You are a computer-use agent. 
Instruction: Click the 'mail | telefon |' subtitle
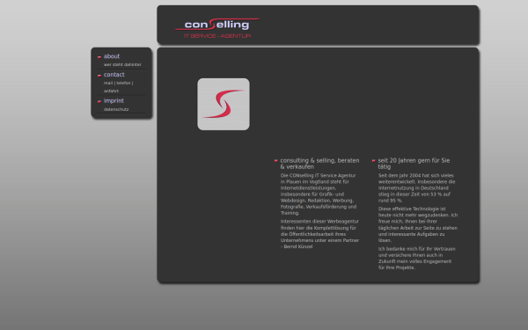click(119, 83)
